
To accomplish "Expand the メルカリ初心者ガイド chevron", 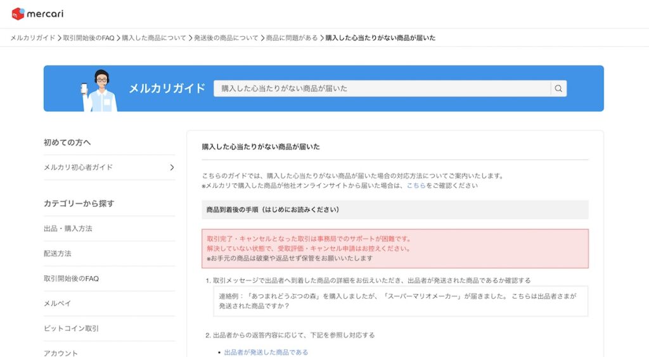I will pyautogui.click(x=172, y=167).
